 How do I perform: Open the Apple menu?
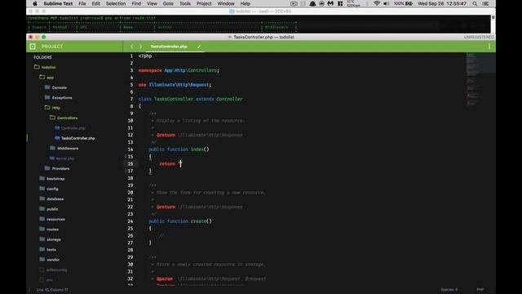(34, 3)
